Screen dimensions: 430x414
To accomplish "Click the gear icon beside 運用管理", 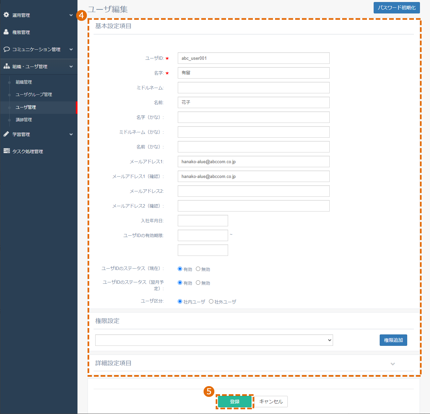I will click(x=6, y=15).
